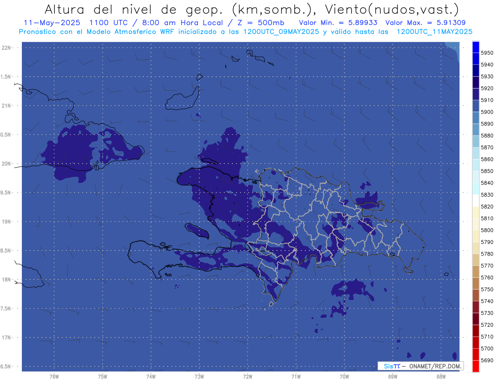Image resolution: width=495 pixels, height=382 pixels.
Task: Click the 5900 legend value
Action: tap(487, 112)
